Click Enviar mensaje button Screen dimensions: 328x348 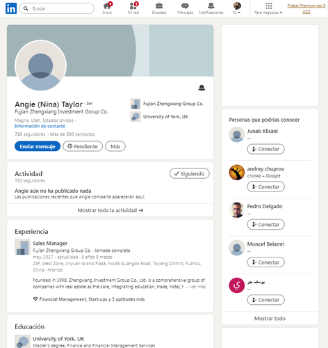pyautogui.click(x=38, y=146)
